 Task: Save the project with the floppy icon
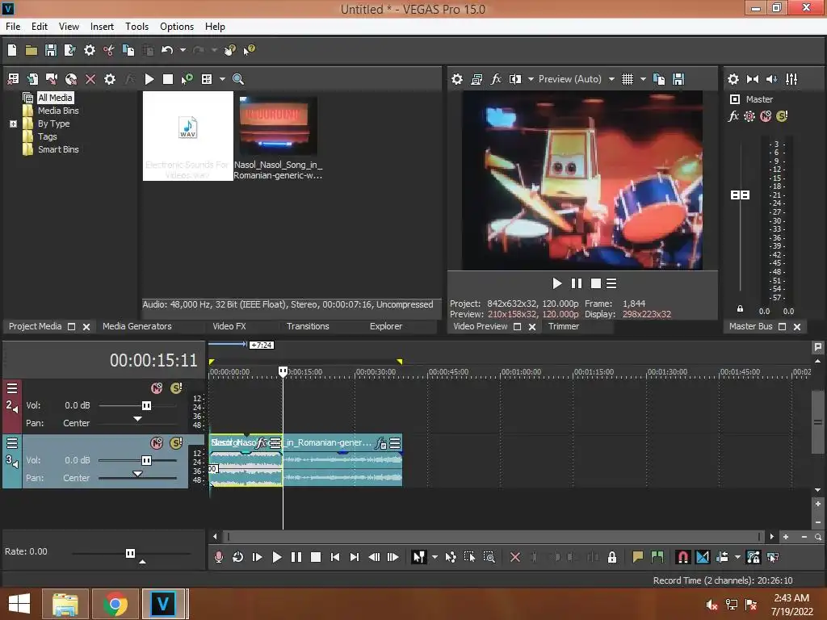[51, 50]
